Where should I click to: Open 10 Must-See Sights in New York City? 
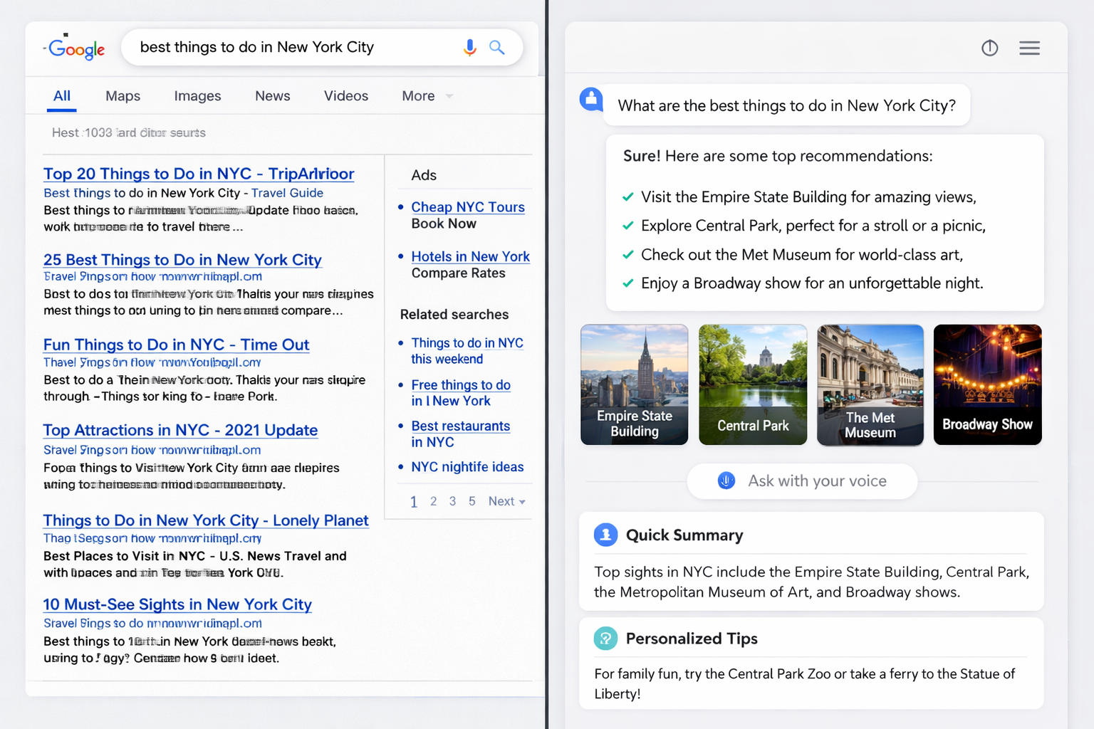[x=177, y=604]
